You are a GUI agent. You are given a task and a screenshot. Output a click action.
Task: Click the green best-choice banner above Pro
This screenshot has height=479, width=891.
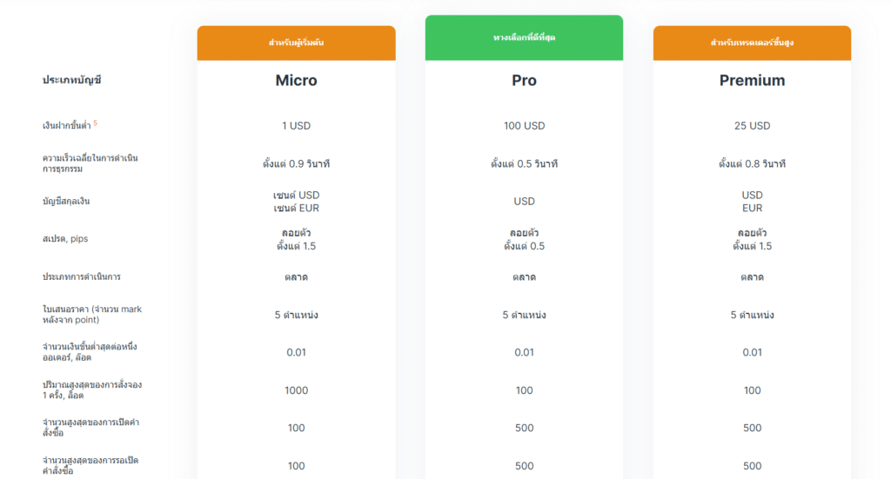[x=524, y=37]
